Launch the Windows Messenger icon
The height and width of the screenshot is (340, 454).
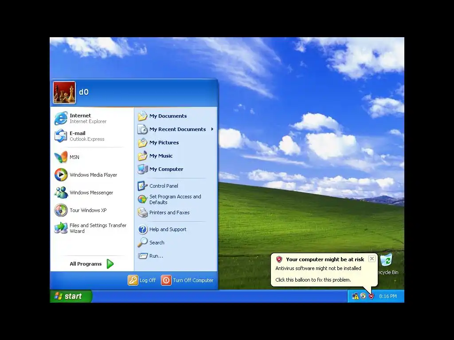[x=61, y=193]
